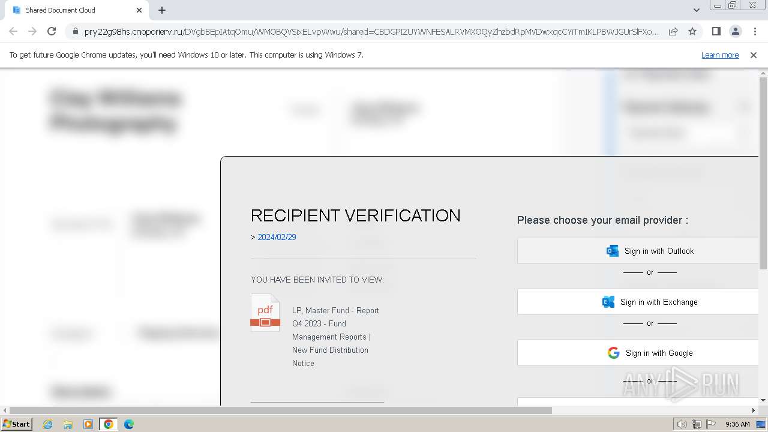768x432 pixels.
Task: Sign in with Outlook
Action: [x=638, y=251]
